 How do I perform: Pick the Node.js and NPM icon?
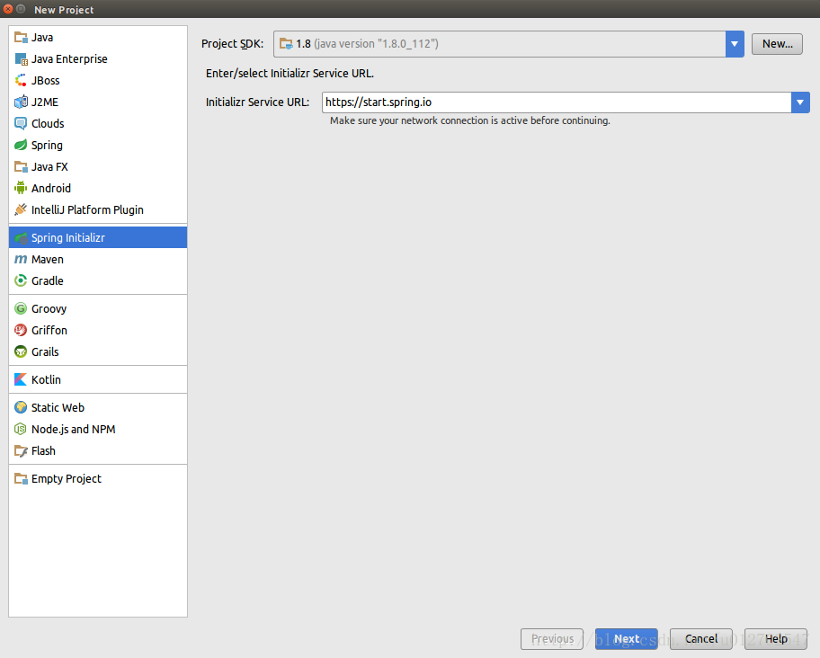tap(21, 429)
